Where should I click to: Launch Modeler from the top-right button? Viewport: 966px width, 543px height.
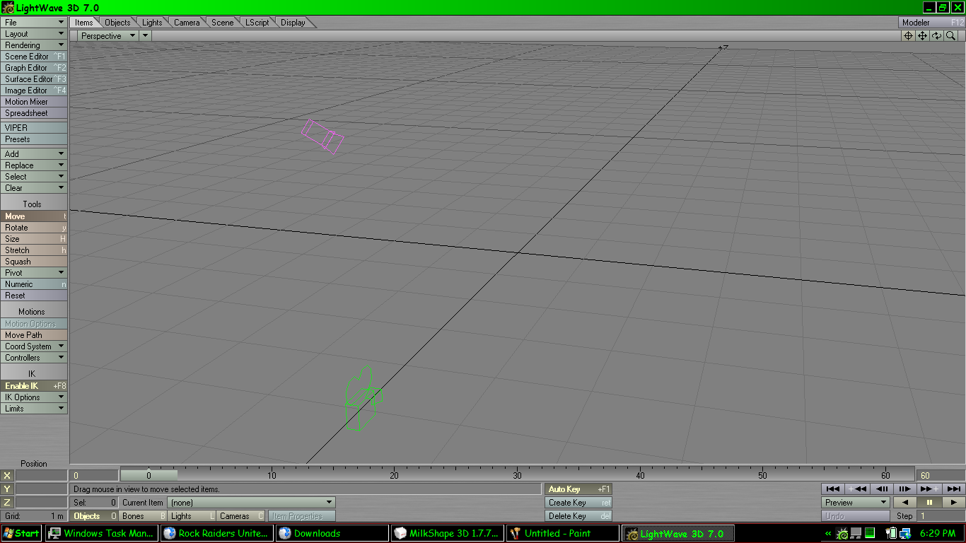point(931,23)
